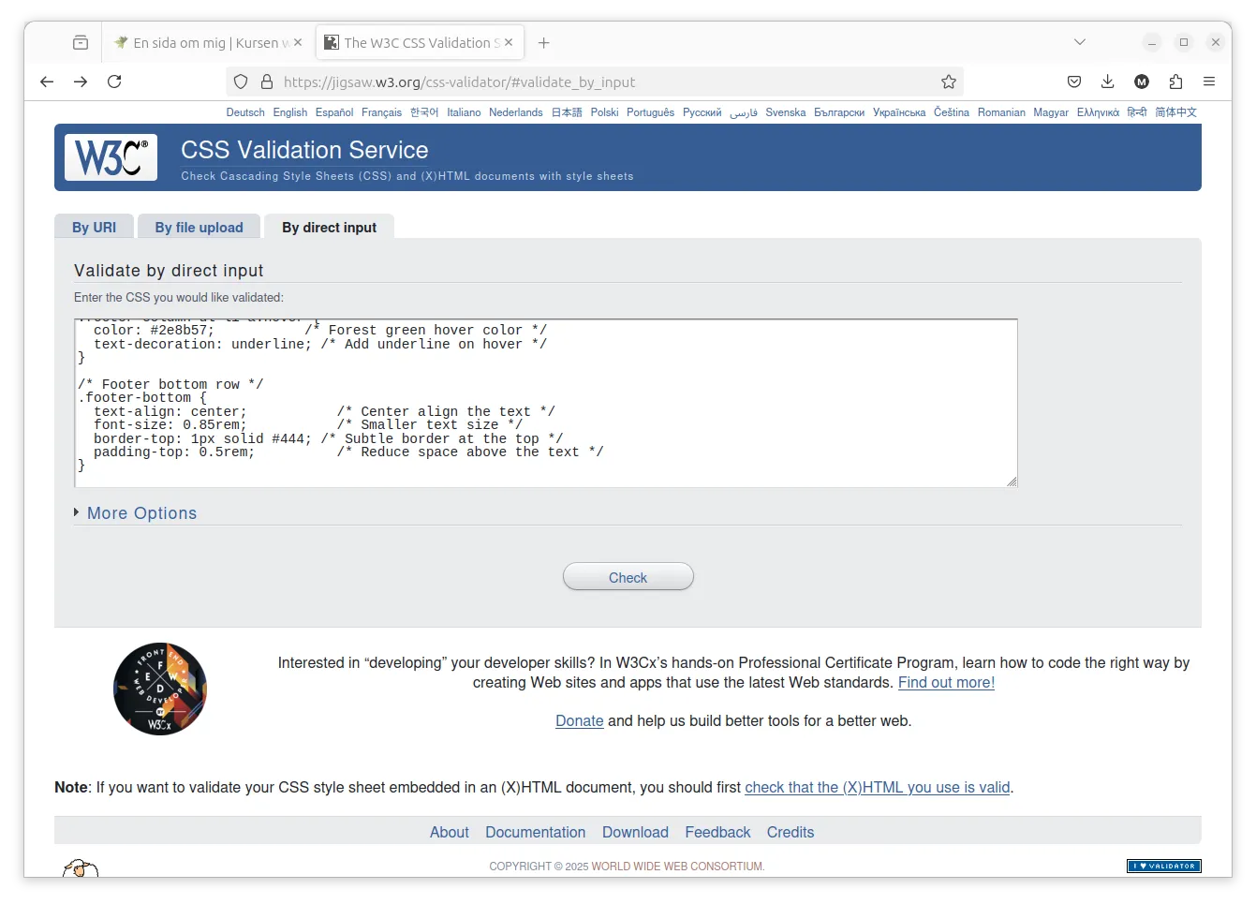Switch language to 日本語

(x=567, y=112)
